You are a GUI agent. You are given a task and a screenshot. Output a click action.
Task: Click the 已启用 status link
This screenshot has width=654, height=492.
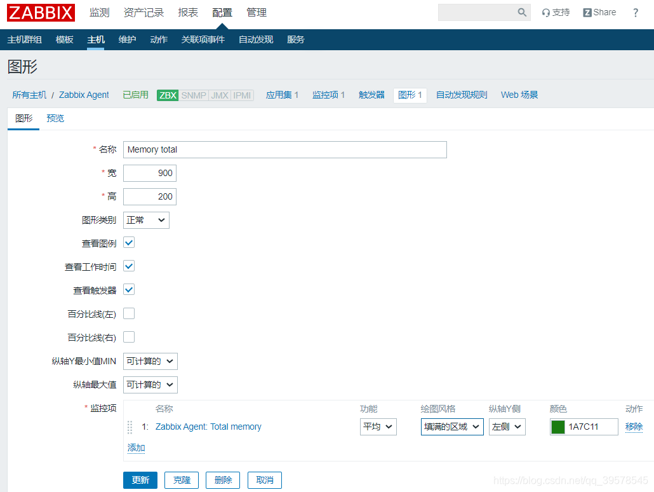pos(135,95)
